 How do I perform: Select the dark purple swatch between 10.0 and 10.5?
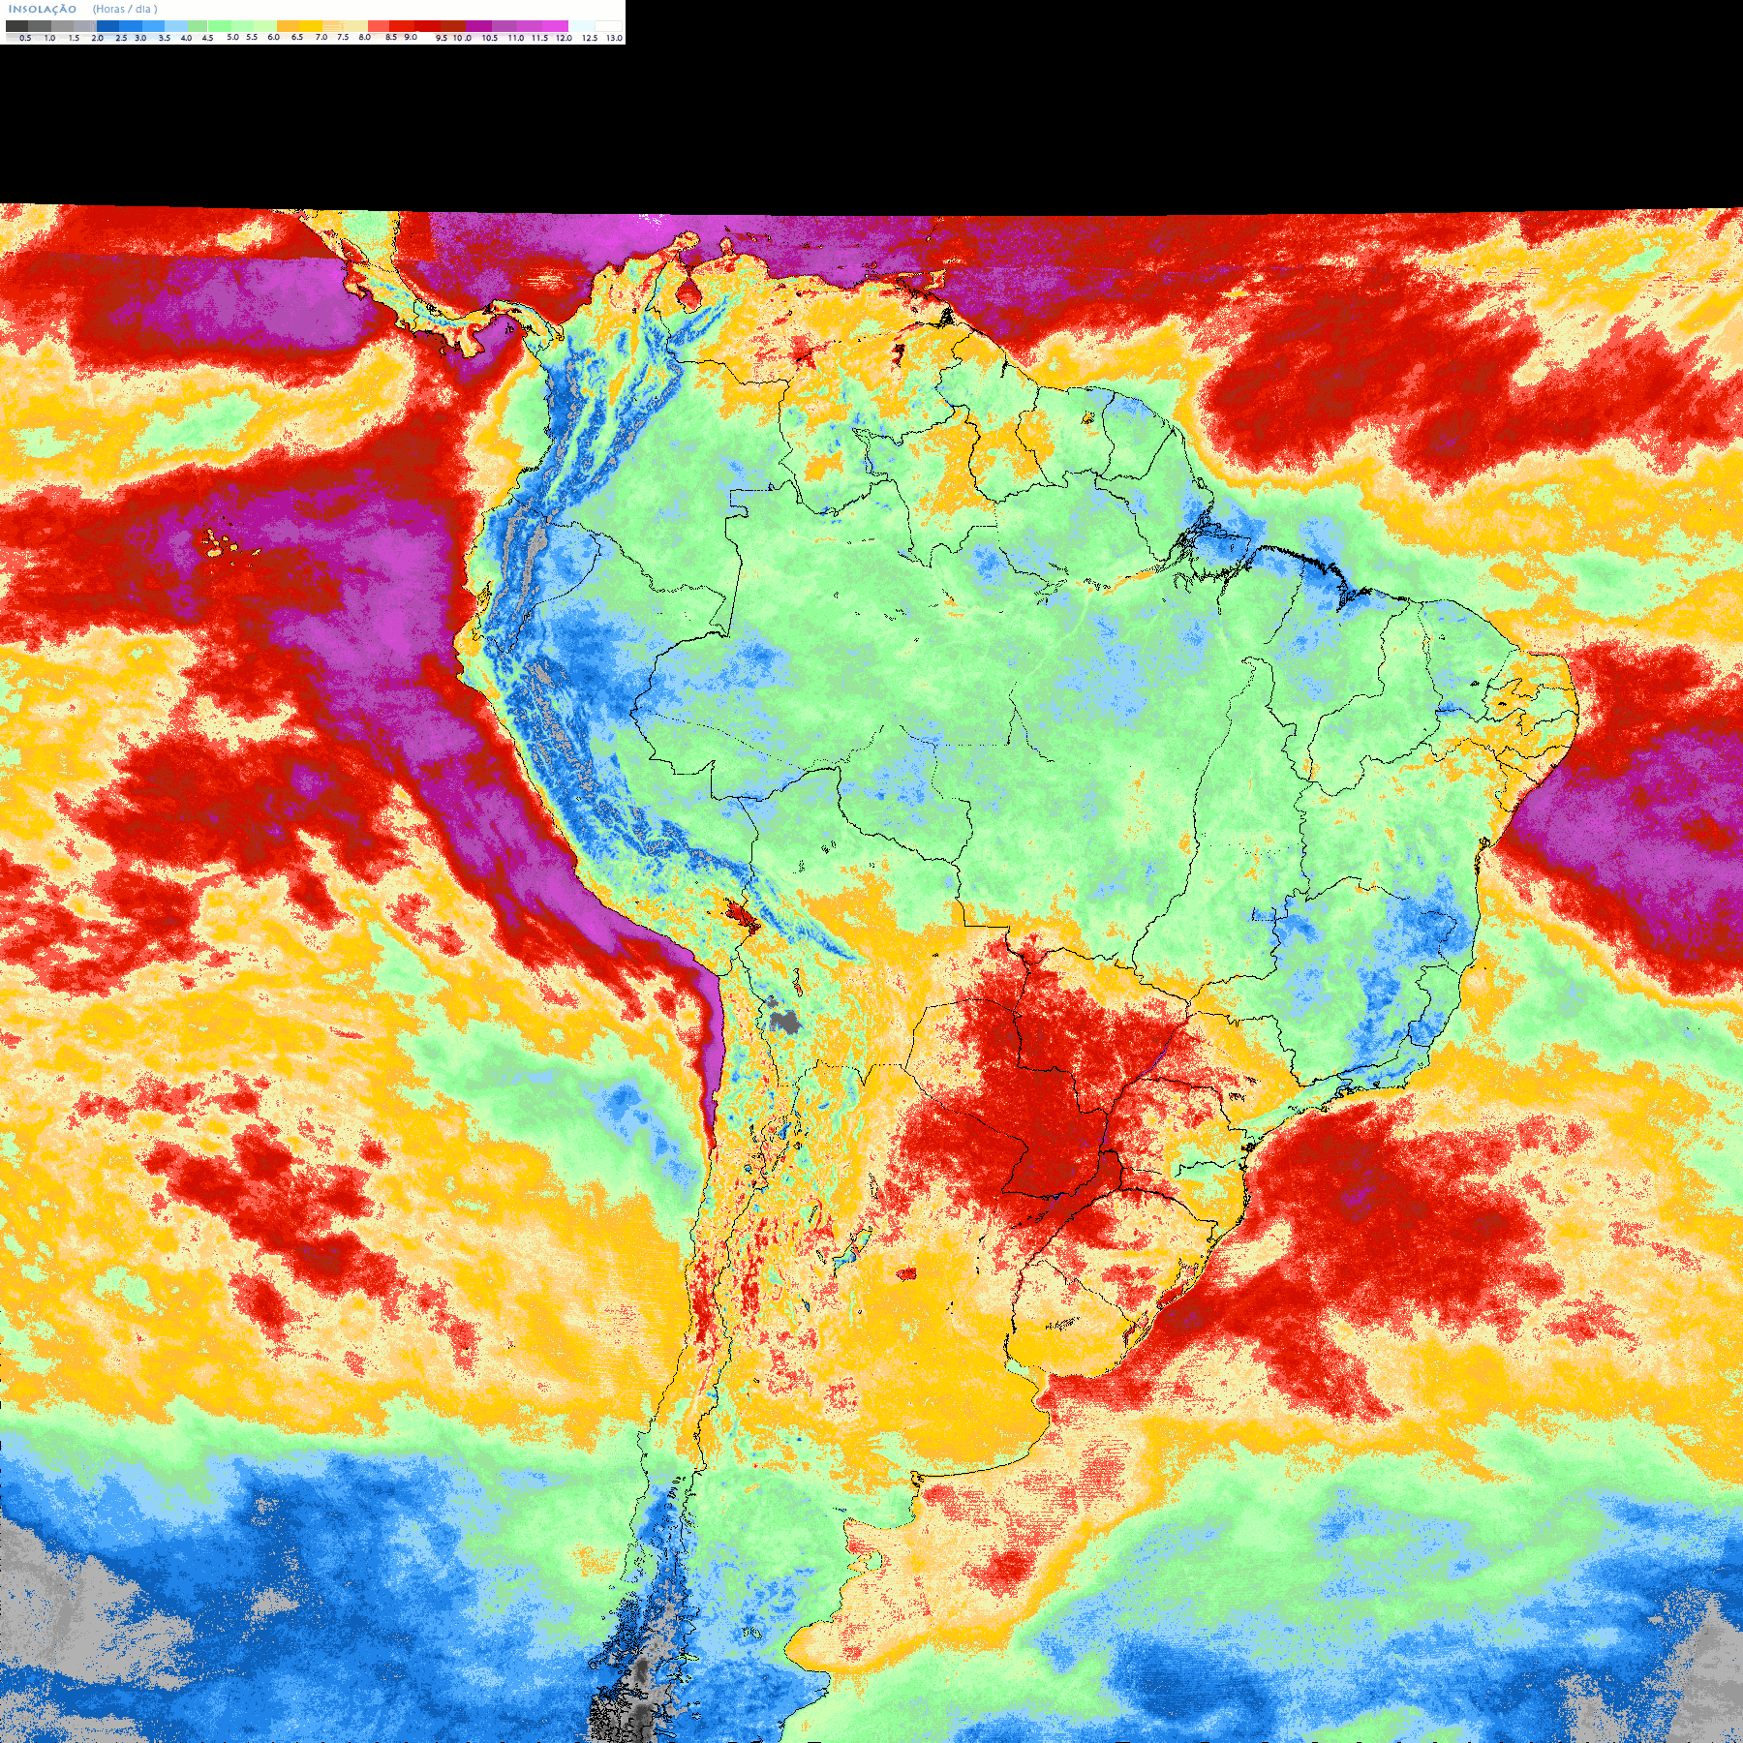pyautogui.click(x=478, y=26)
